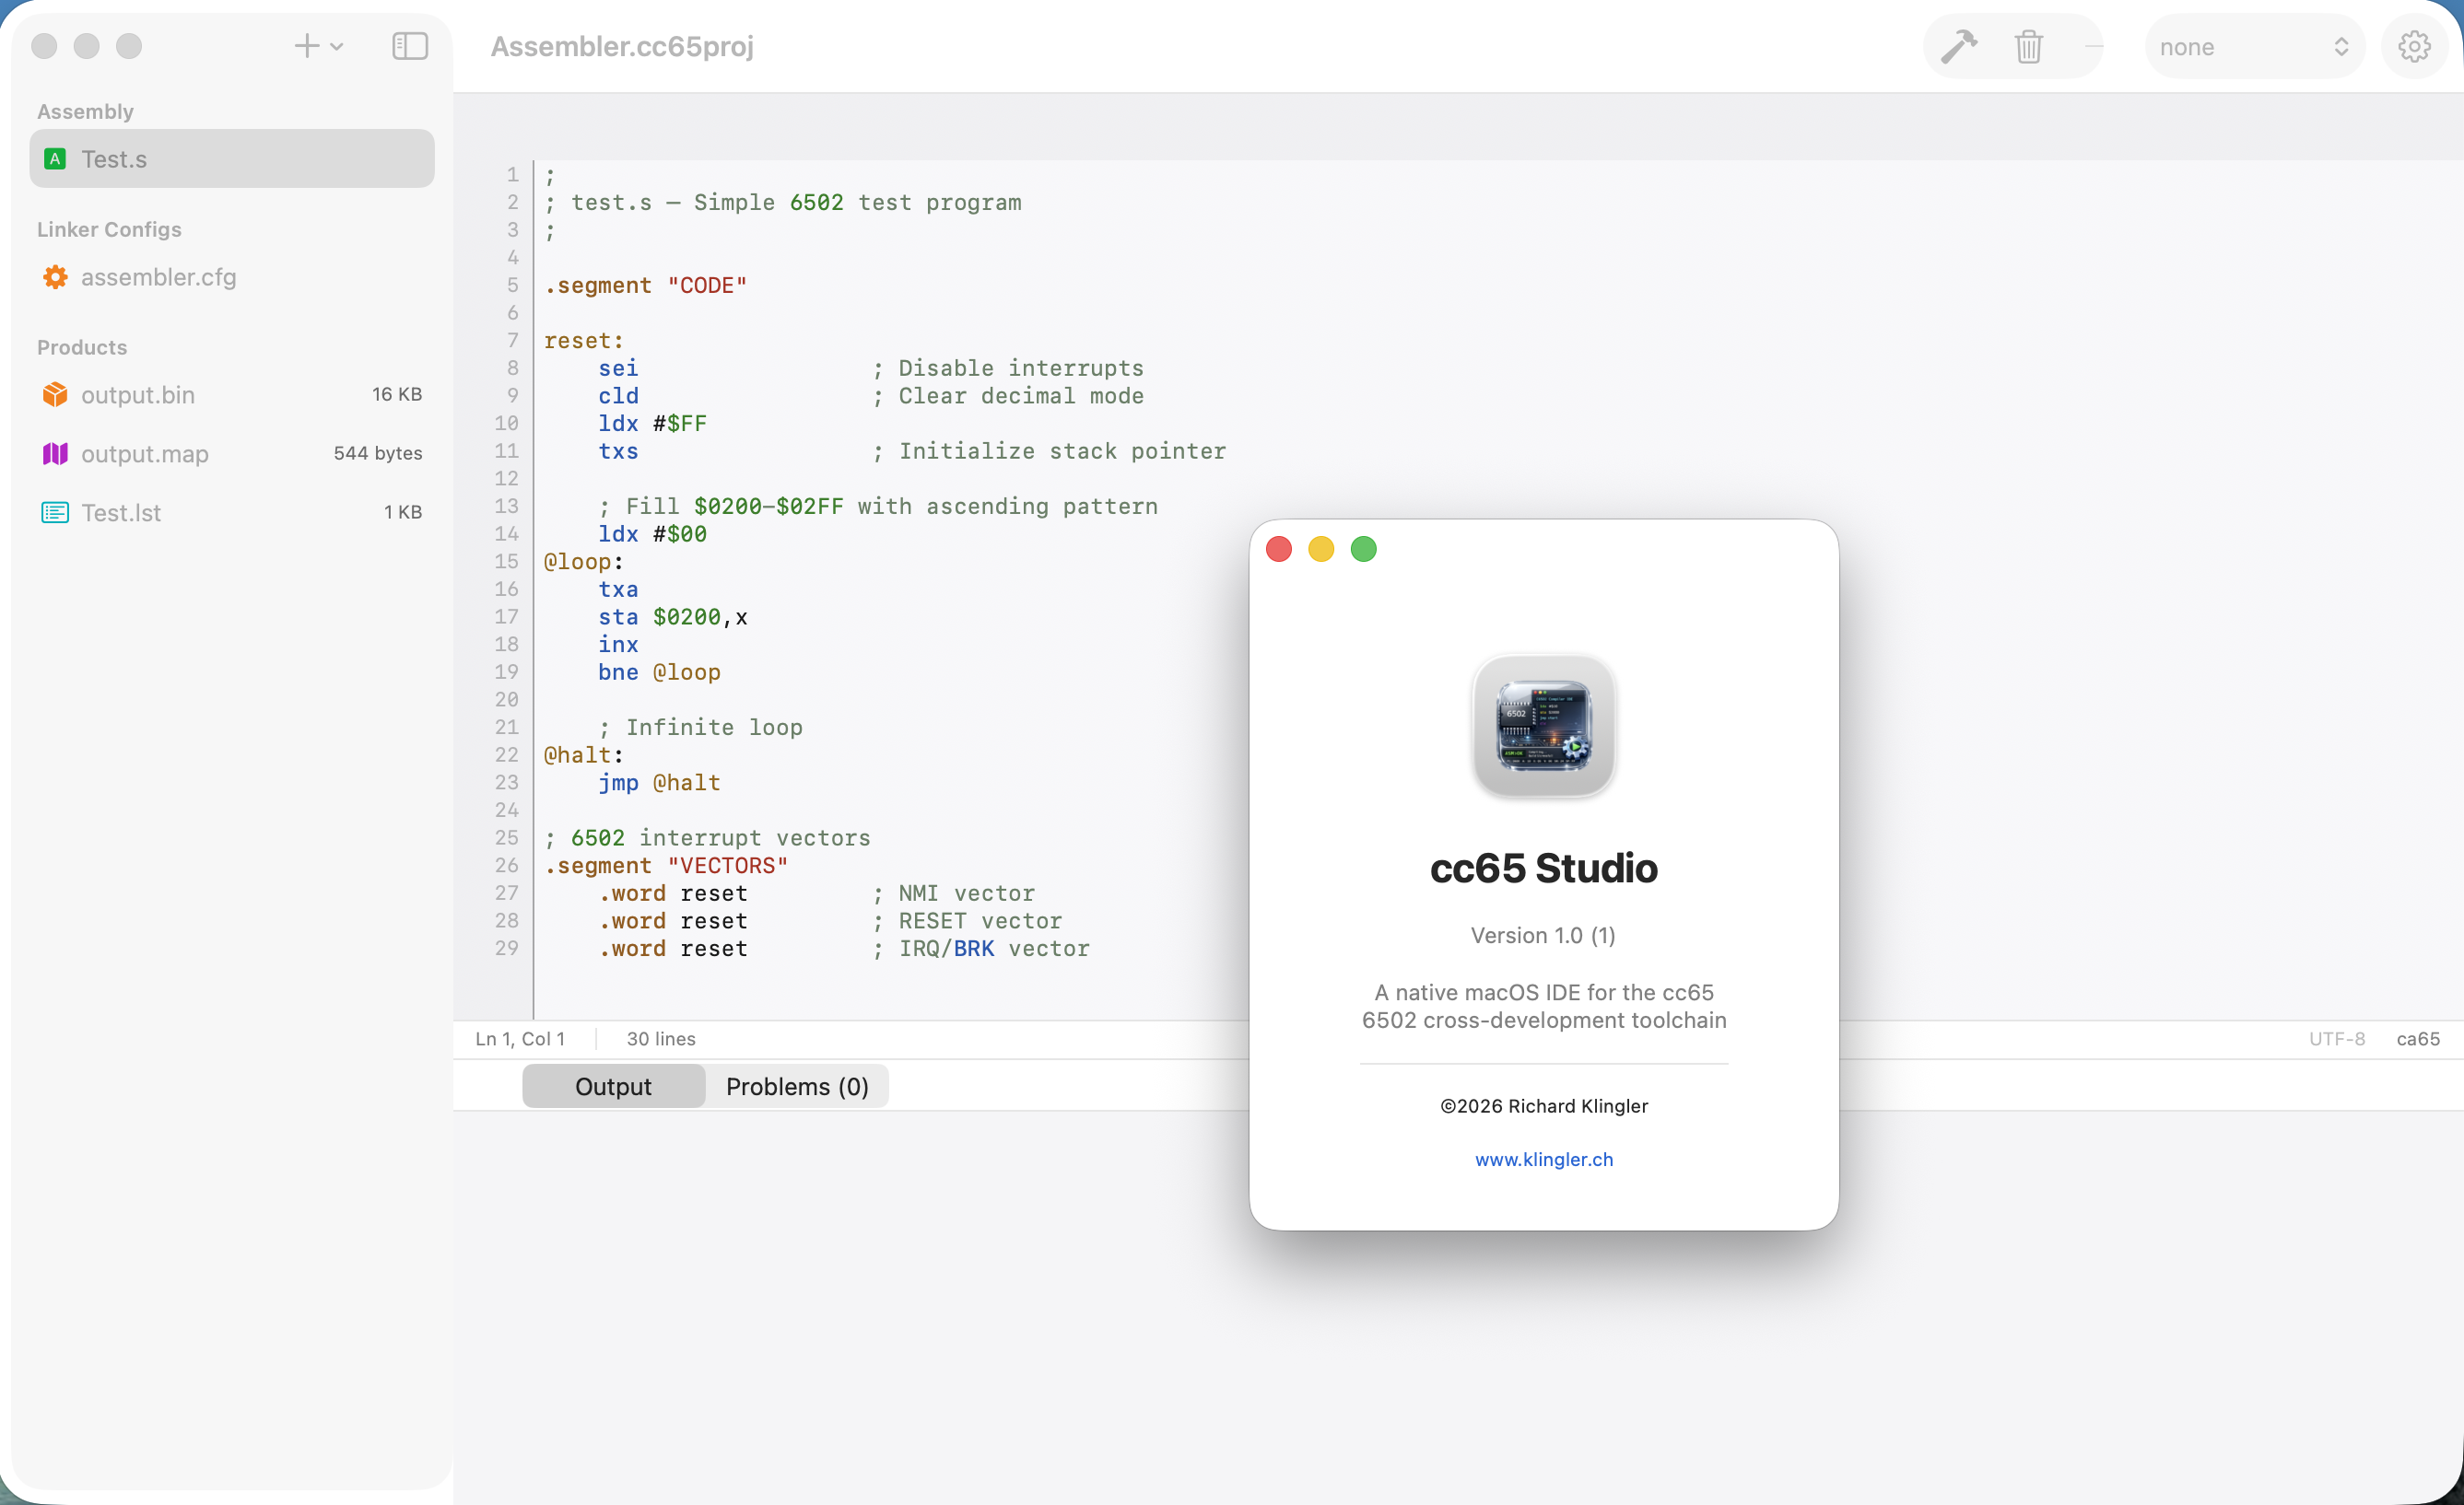Viewport: 2464px width, 1505px height.
Task: Click the hammer build icon
Action: (x=1958, y=47)
